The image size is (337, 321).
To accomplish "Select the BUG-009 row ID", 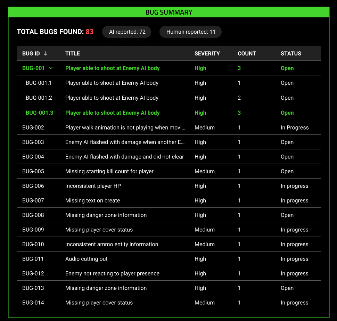I will 33,230.
